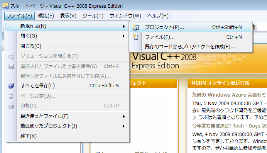This screenshot has height=153, width=267.
Task: Expand the 最近使ったファイル(F) submenu arrow
Action: [x=123, y=117]
